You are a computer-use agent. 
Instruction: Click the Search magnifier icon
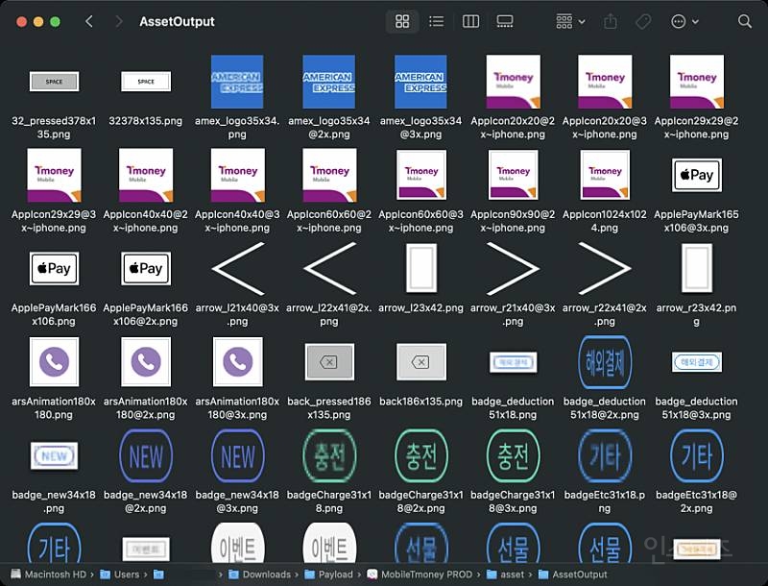pos(745,21)
